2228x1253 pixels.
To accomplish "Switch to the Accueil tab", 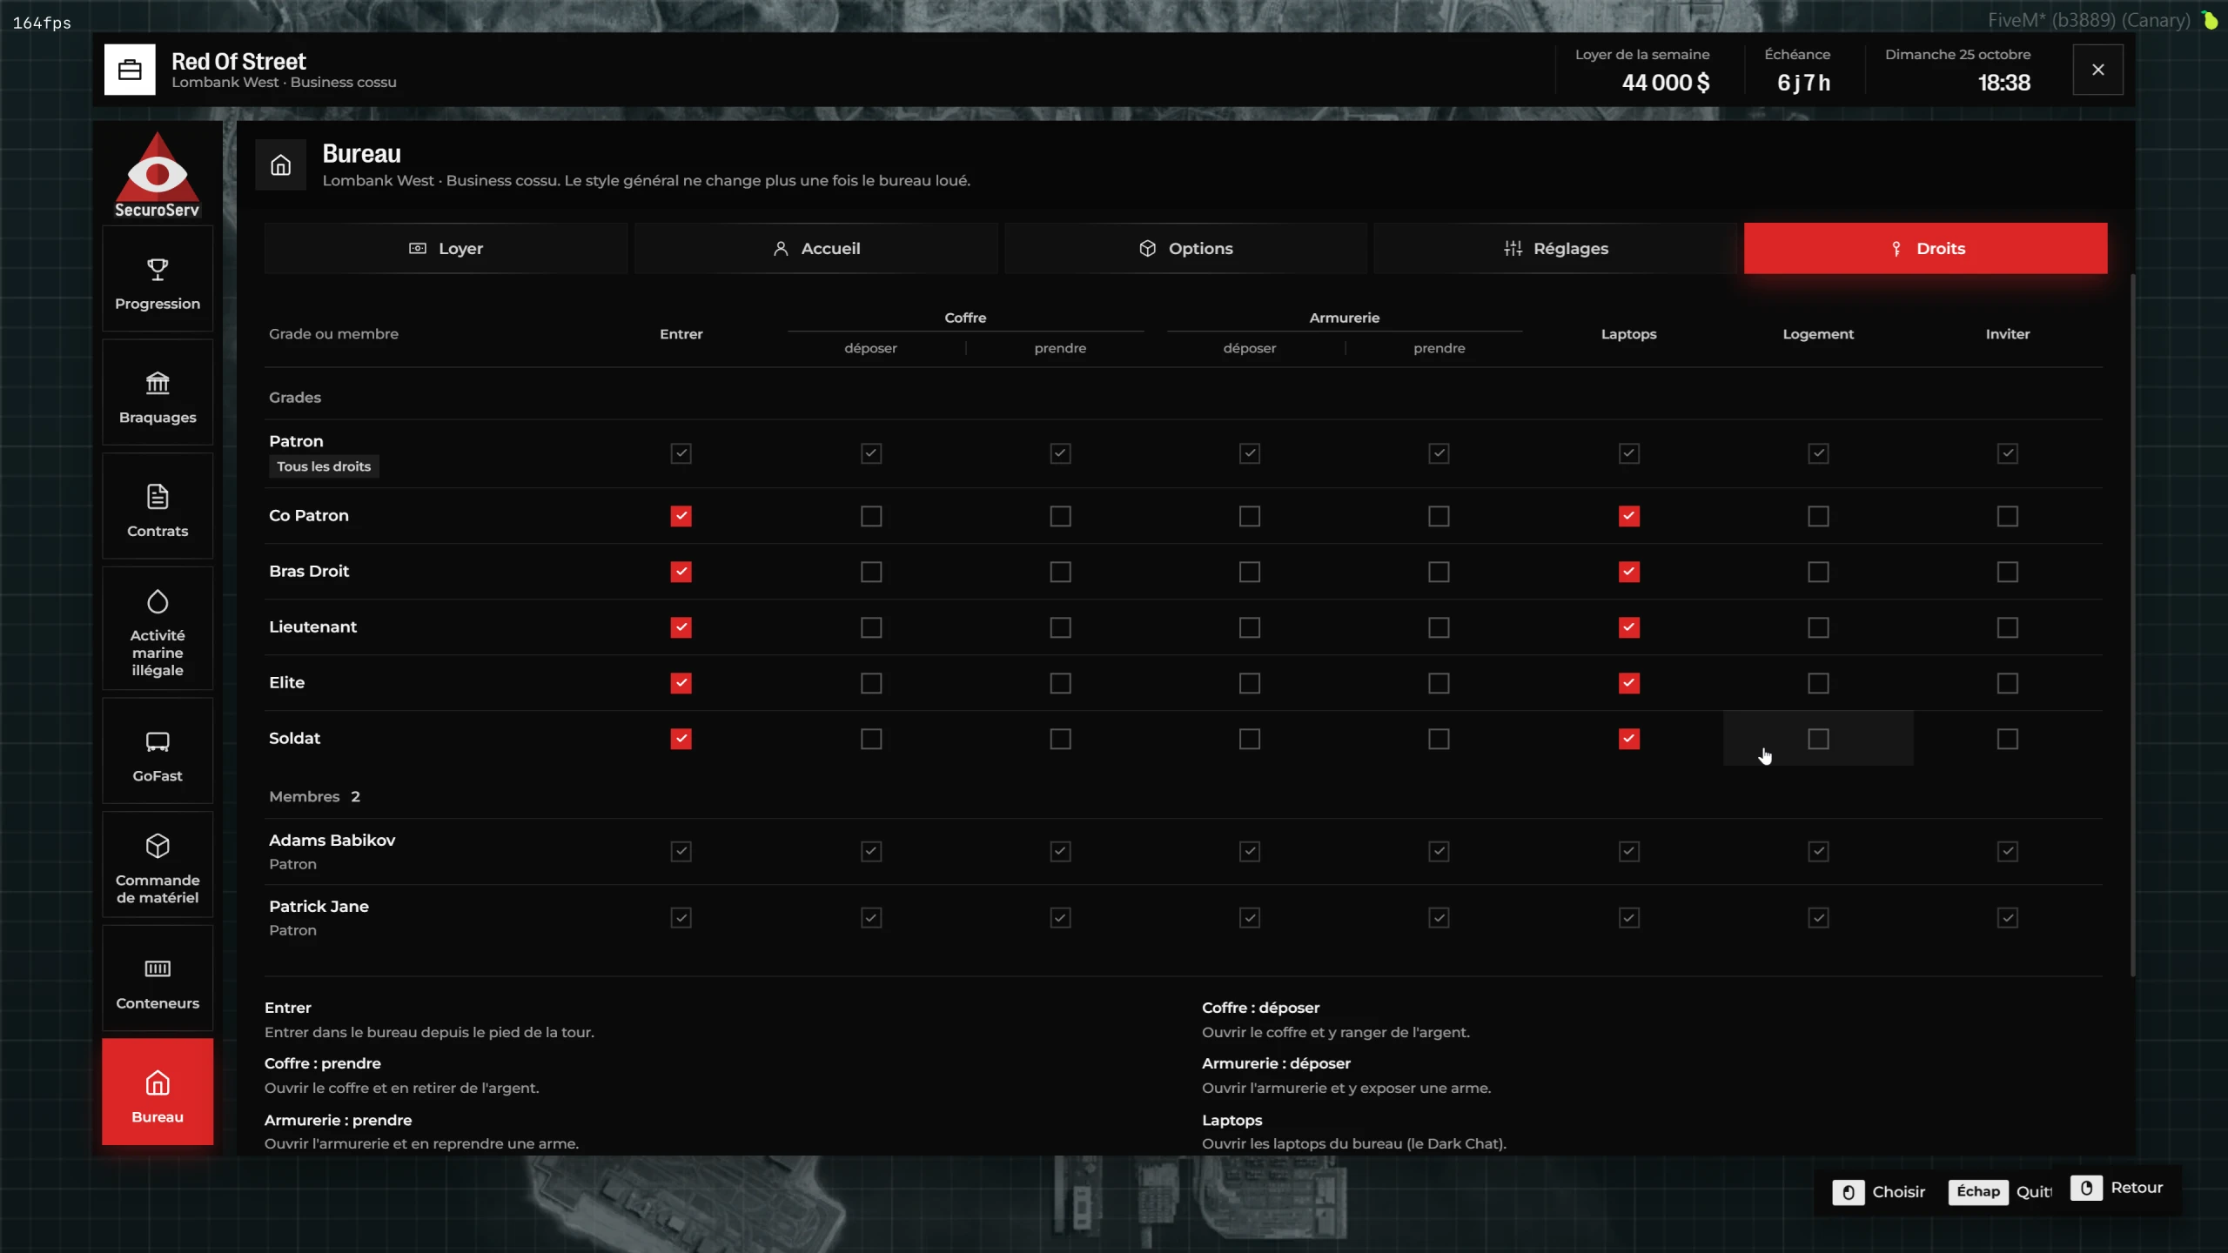I will point(816,249).
